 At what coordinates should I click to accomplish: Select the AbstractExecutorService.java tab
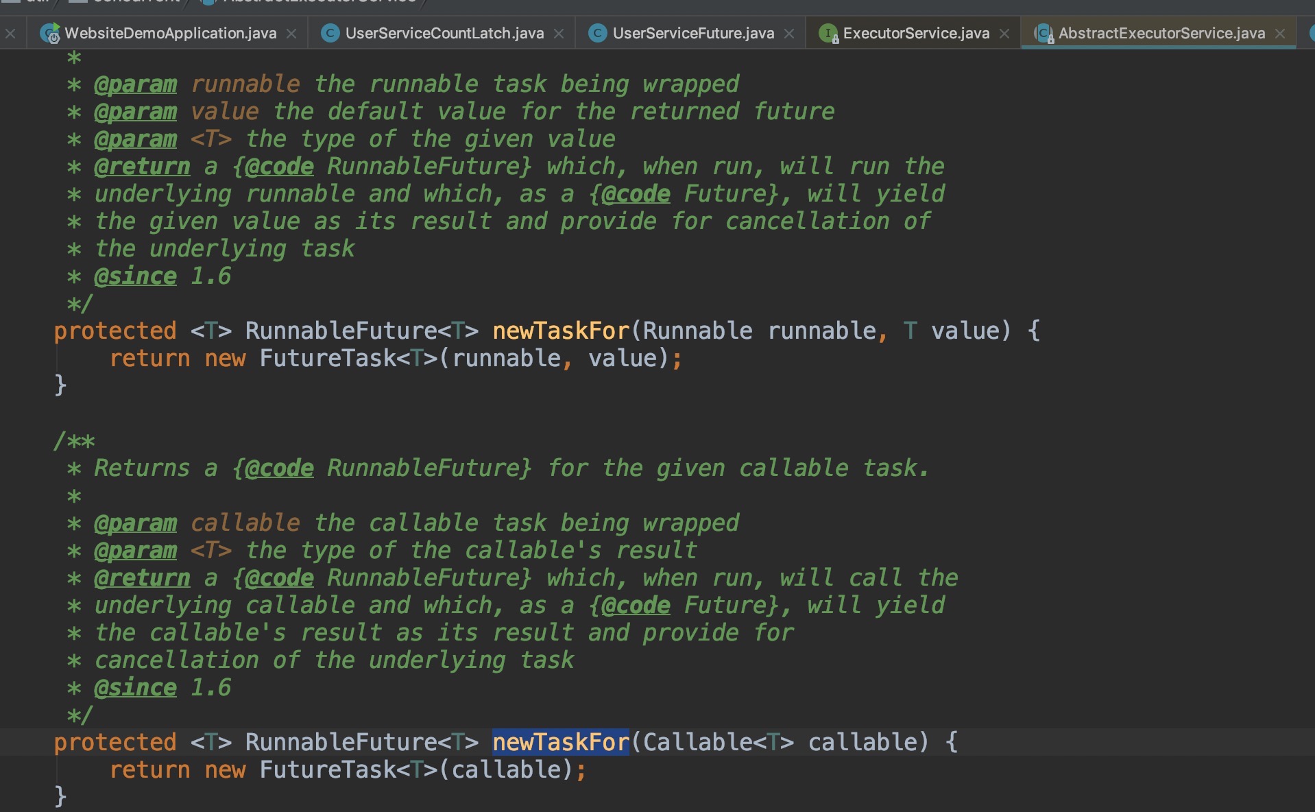pyautogui.click(x=1161, y=33)
